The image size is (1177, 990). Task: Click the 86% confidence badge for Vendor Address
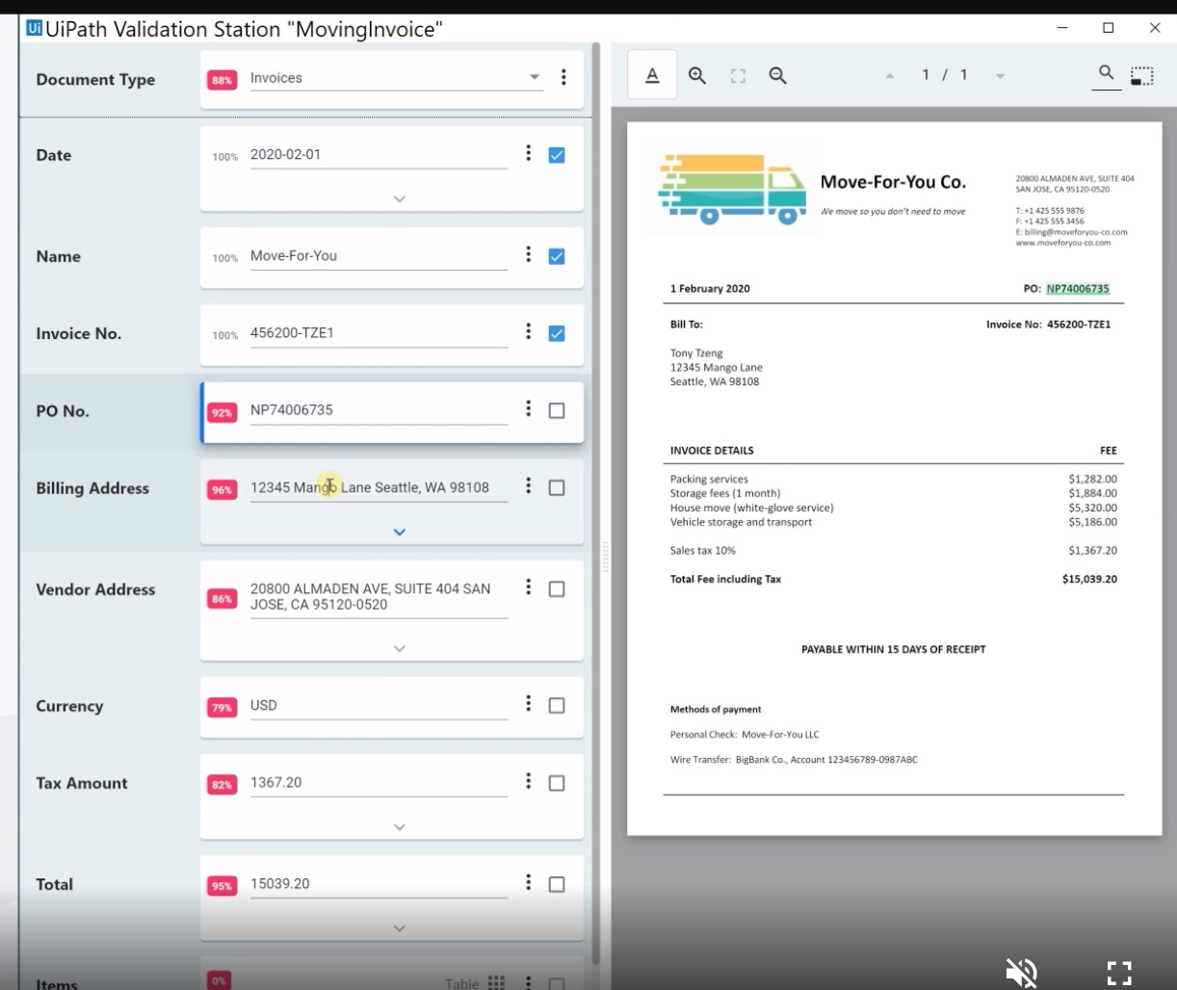click(x=222, y=598)
